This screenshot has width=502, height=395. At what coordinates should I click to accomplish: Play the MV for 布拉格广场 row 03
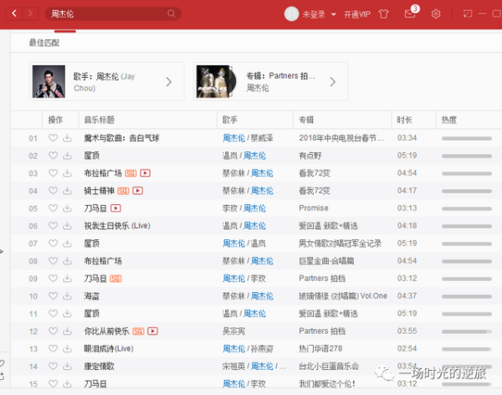145,173
